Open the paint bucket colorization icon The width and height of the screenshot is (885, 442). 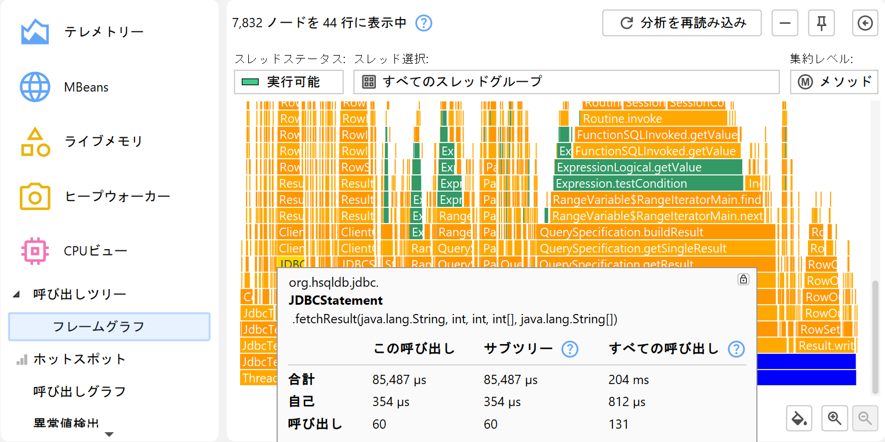point(800,418)
